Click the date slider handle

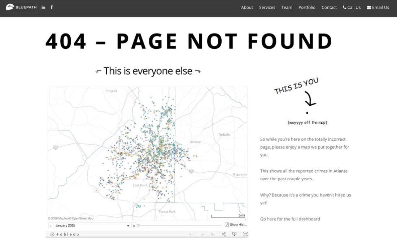pyautogui.click(x=138, y=225)
